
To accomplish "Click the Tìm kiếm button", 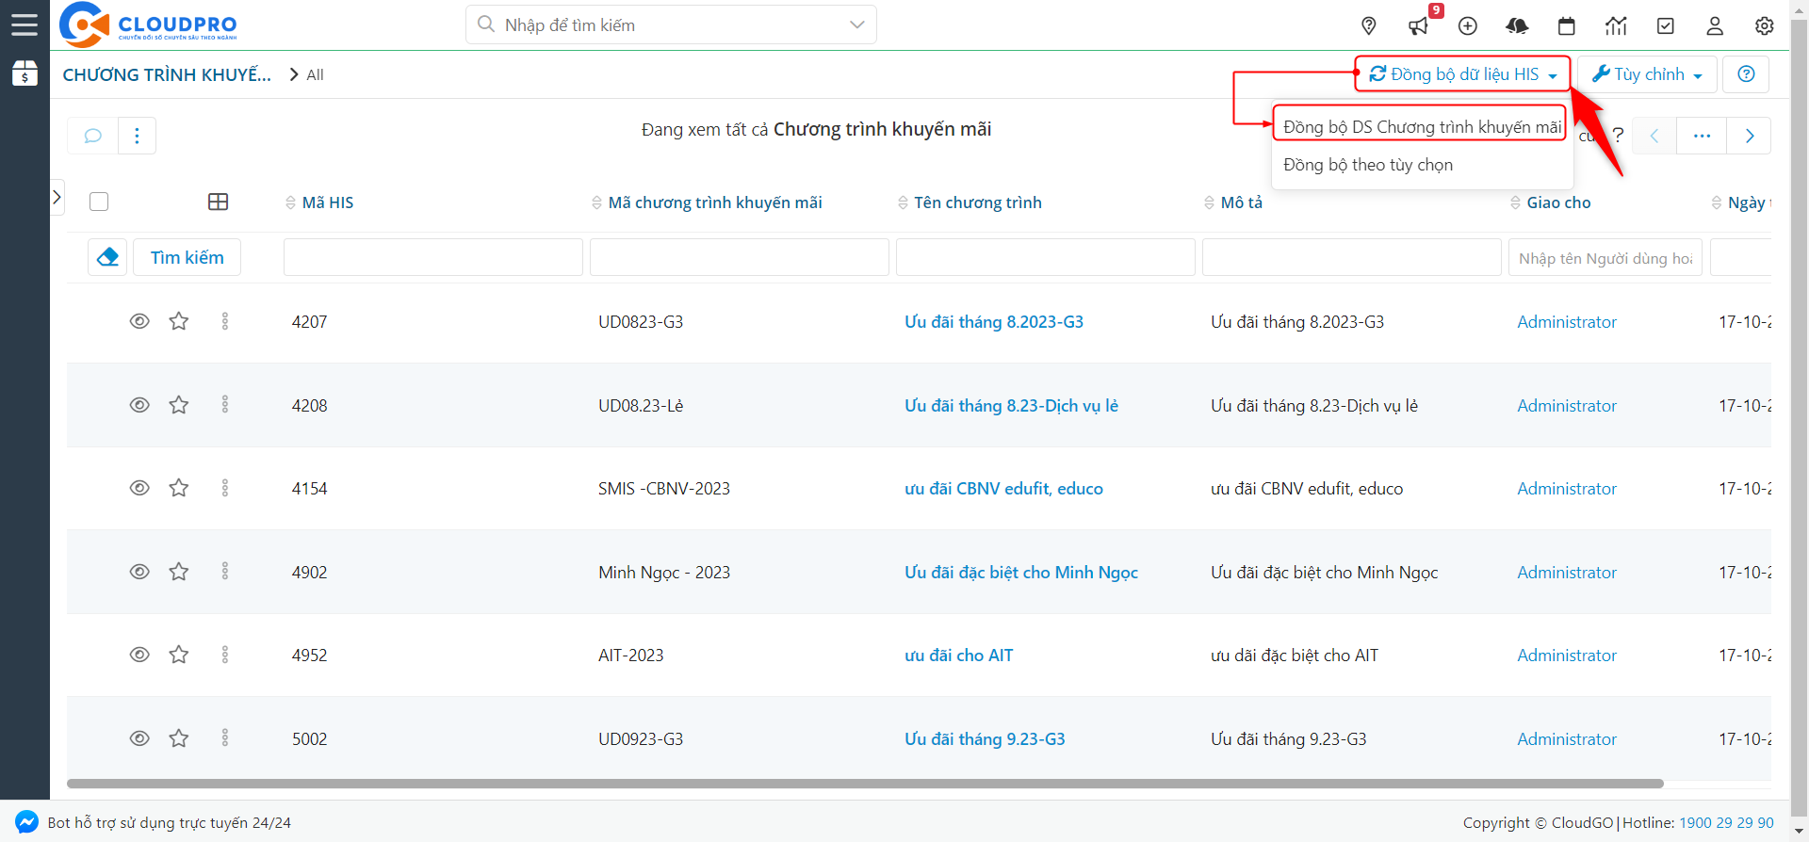I will point(187,257).
